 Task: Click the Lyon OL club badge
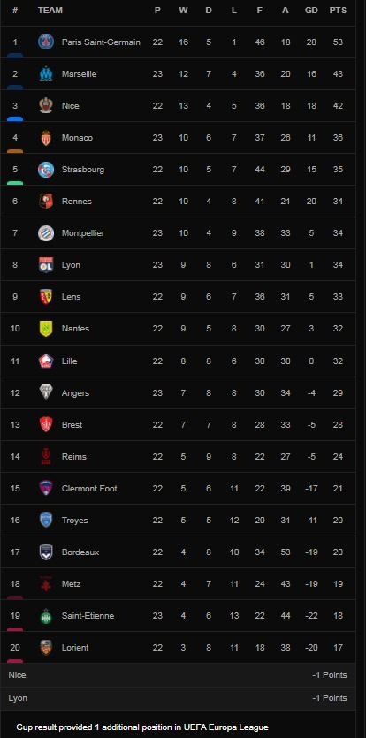(x=46, y=265)
